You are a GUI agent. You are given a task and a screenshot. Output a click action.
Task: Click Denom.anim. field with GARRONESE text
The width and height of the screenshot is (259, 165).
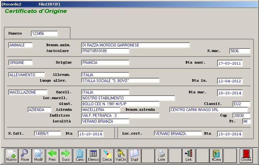135,45
